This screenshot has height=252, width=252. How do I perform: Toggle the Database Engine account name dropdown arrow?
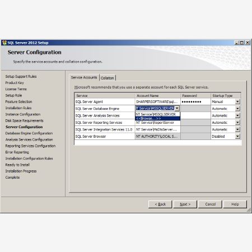177,109
